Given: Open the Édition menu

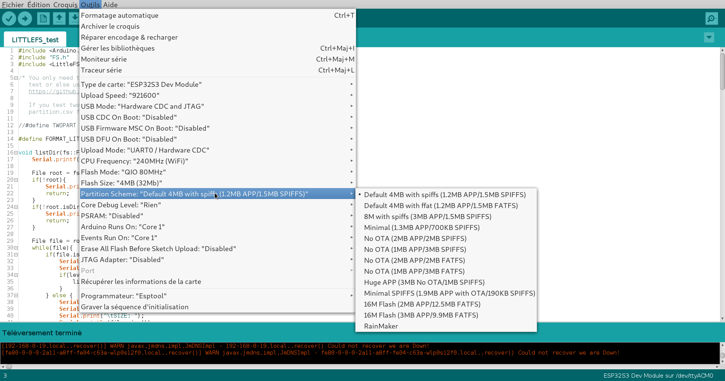Looking at the screenshot, I should [39, 5].
